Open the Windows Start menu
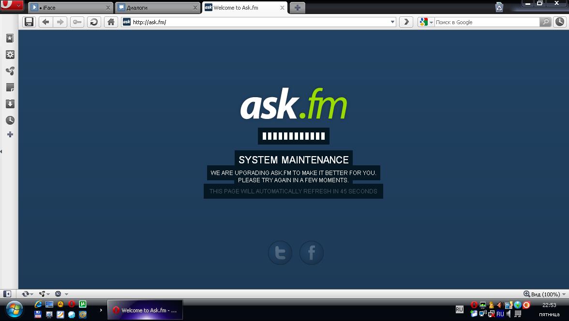The height and width of the screenshot is (321, 569). click(14, 310)
